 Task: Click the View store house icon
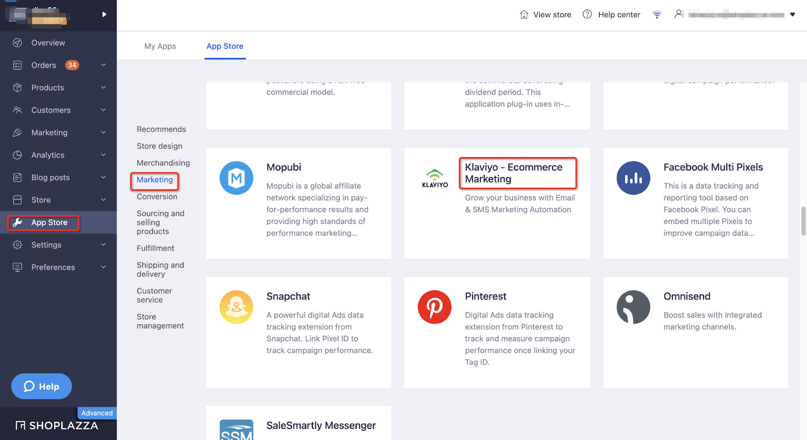pos(524,14)
